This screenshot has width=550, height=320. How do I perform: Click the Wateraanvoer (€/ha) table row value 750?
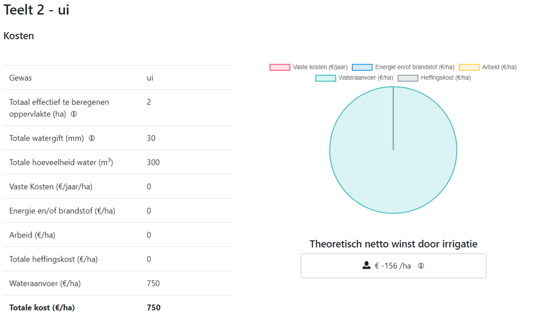point(153,284)
